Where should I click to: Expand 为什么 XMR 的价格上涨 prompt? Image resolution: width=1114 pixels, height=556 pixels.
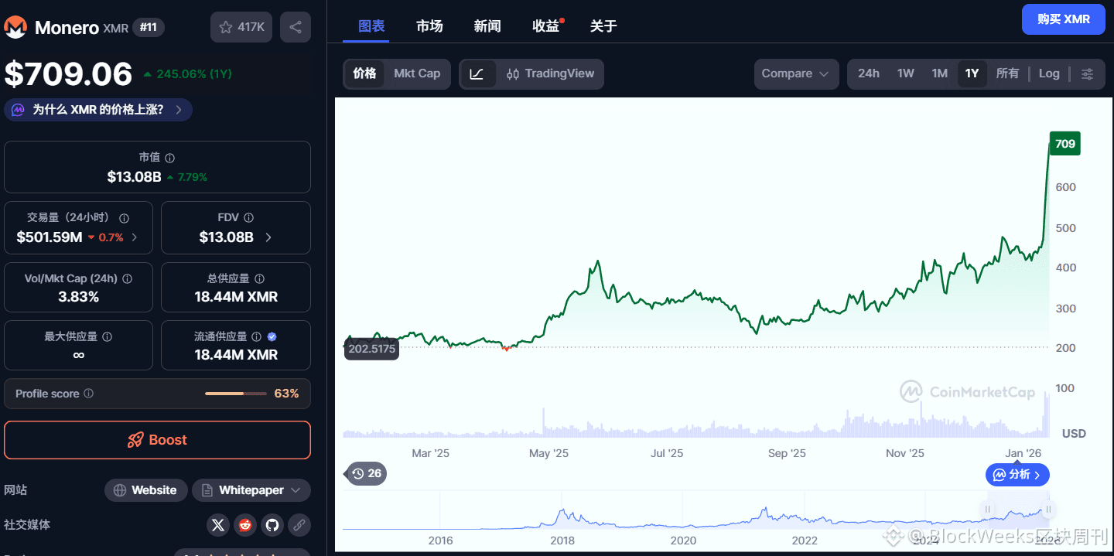click(98, 110)
